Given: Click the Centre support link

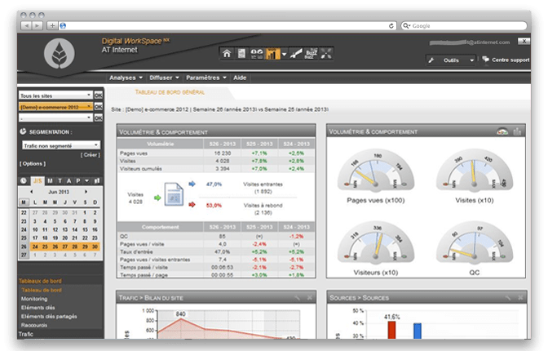Looking at the screenshot, I should point(510,60).
